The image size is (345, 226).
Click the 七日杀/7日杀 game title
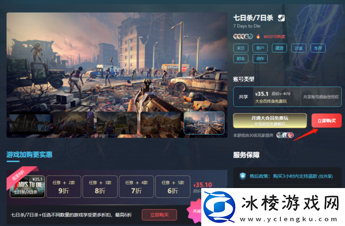pyautogui.click(x=253, y=18)
